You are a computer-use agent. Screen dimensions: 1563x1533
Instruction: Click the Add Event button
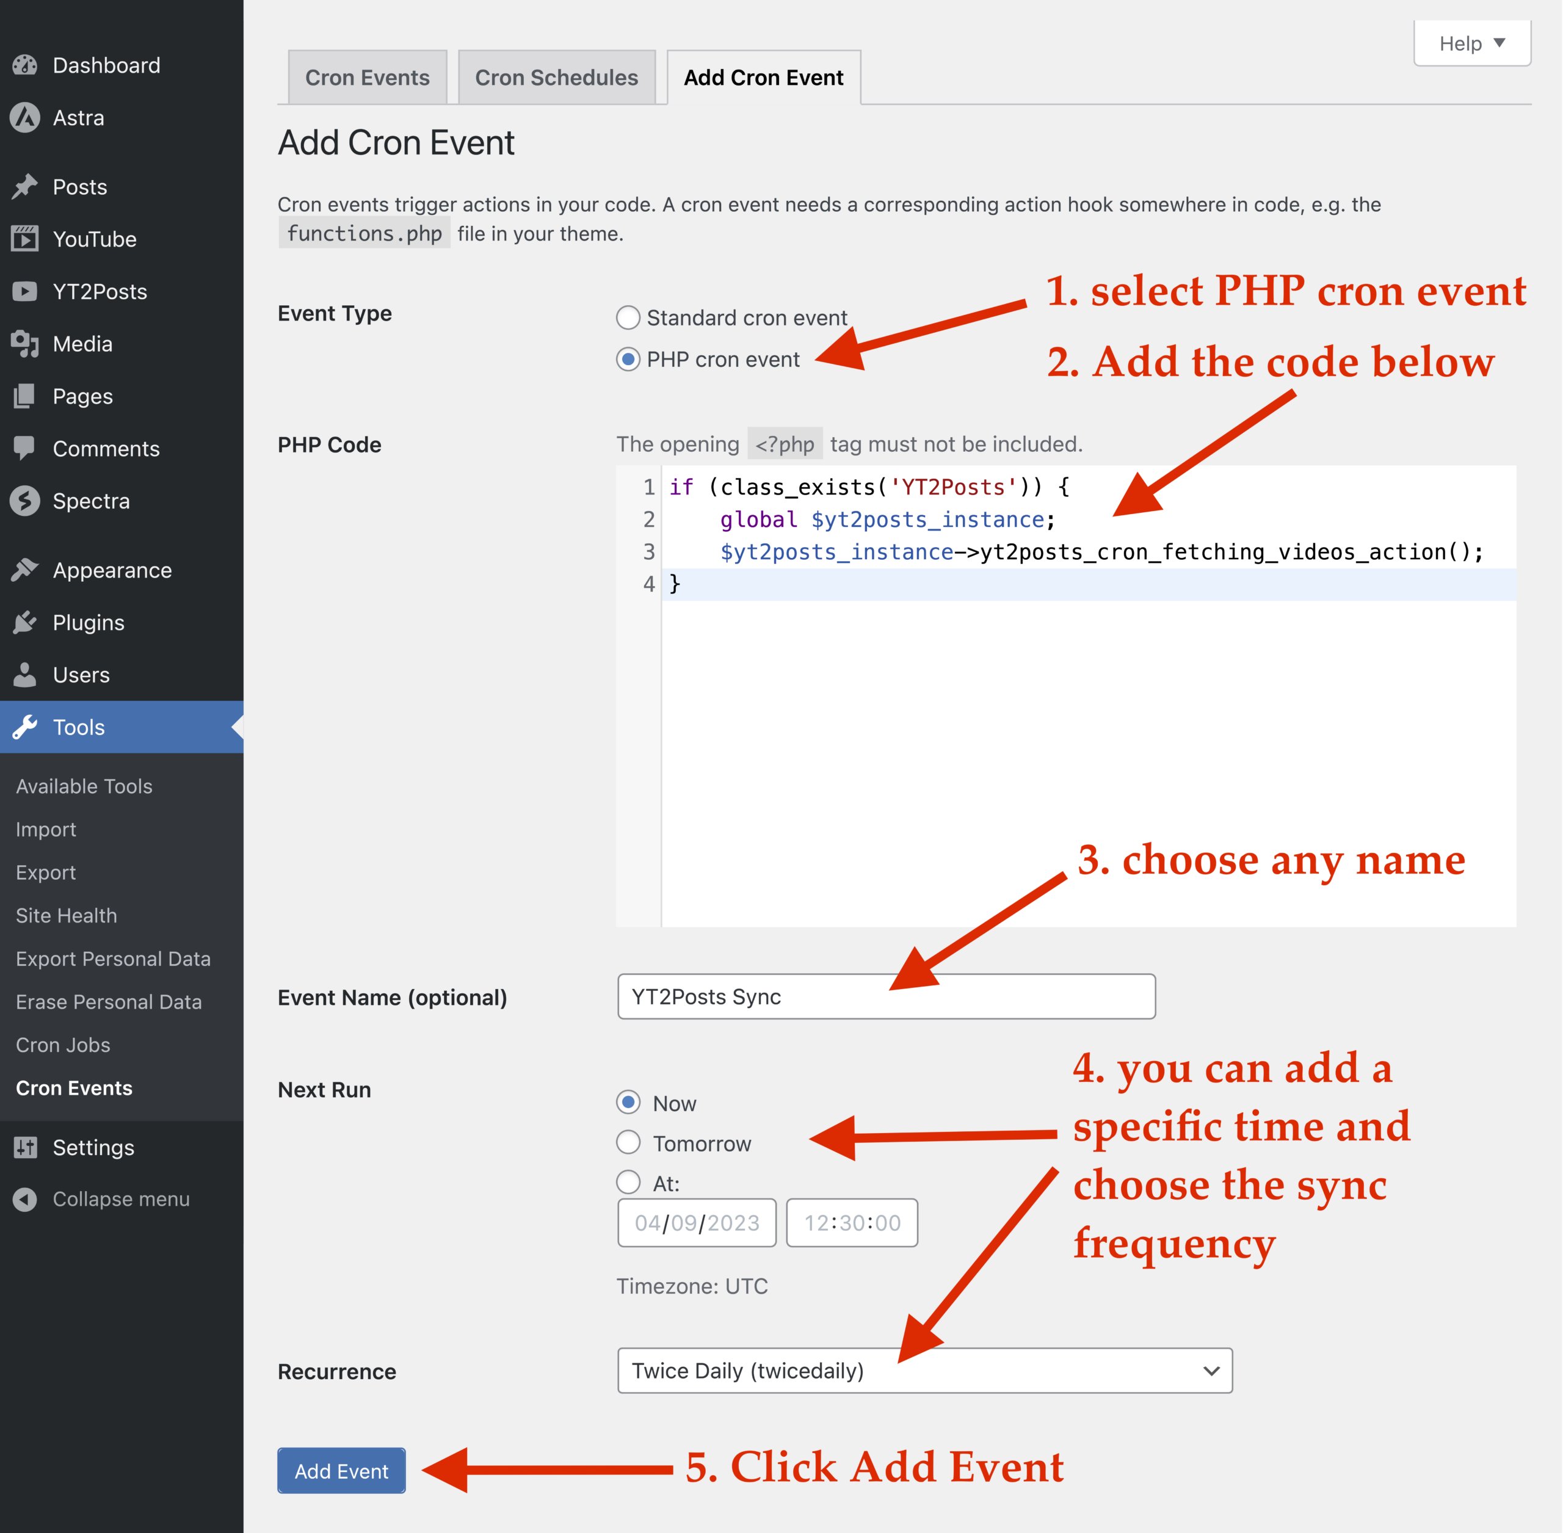(x=341, y=1471)
